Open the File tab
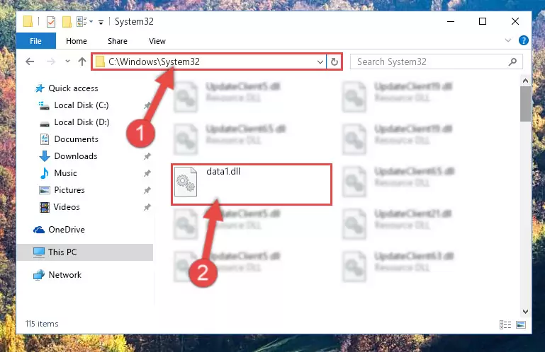 tap(36, 41)
